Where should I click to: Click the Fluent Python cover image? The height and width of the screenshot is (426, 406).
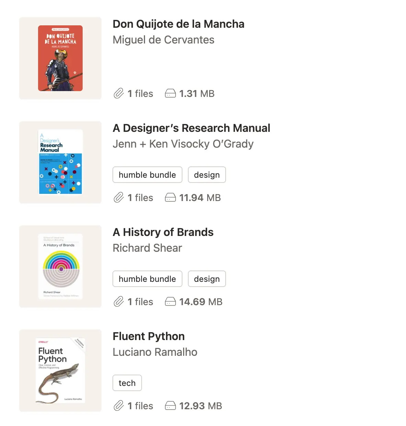[x=60, y=370]
